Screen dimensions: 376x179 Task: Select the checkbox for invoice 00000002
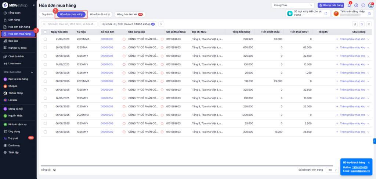[45, 132]
